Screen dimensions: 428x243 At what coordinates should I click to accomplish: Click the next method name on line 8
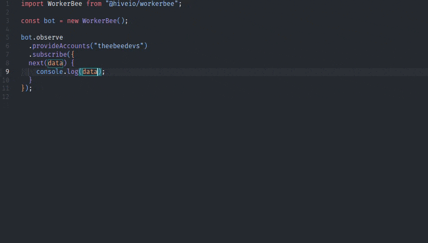[36, 63]
